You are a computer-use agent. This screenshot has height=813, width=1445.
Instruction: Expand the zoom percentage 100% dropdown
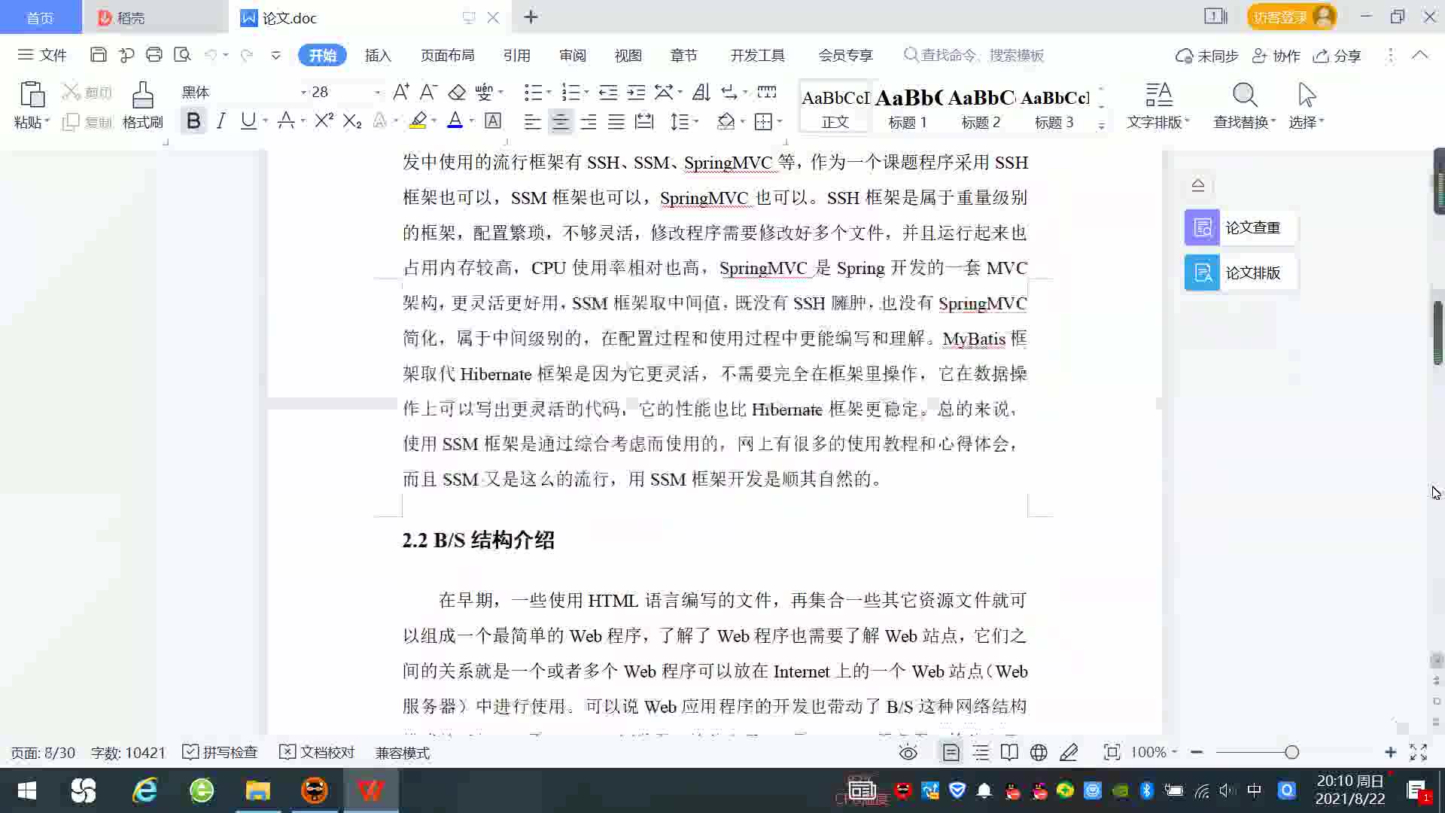[x=1174, y=752]
